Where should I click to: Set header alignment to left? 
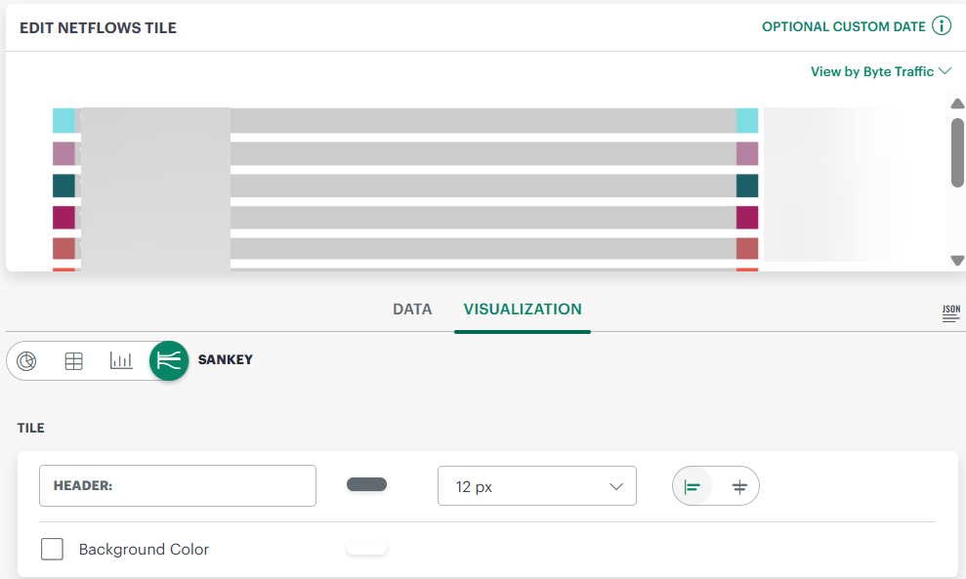point(693,486)
